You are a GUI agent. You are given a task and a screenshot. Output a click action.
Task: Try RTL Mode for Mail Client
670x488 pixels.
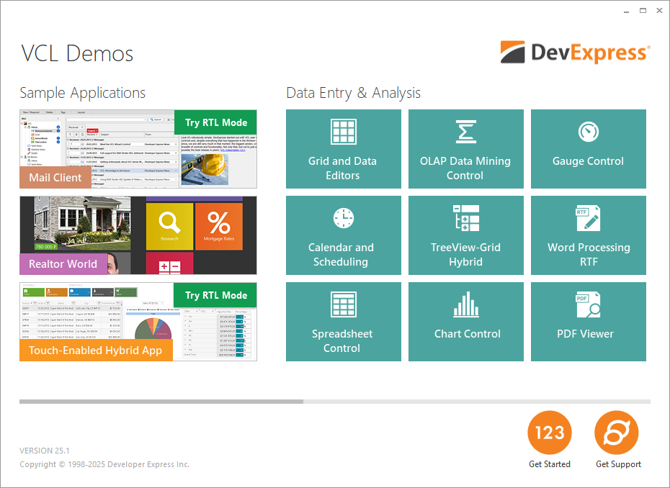[215, 122]
